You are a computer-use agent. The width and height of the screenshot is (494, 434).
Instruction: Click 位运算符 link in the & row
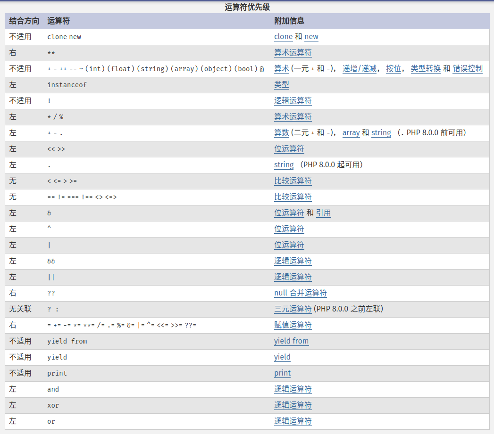[289, 213]
